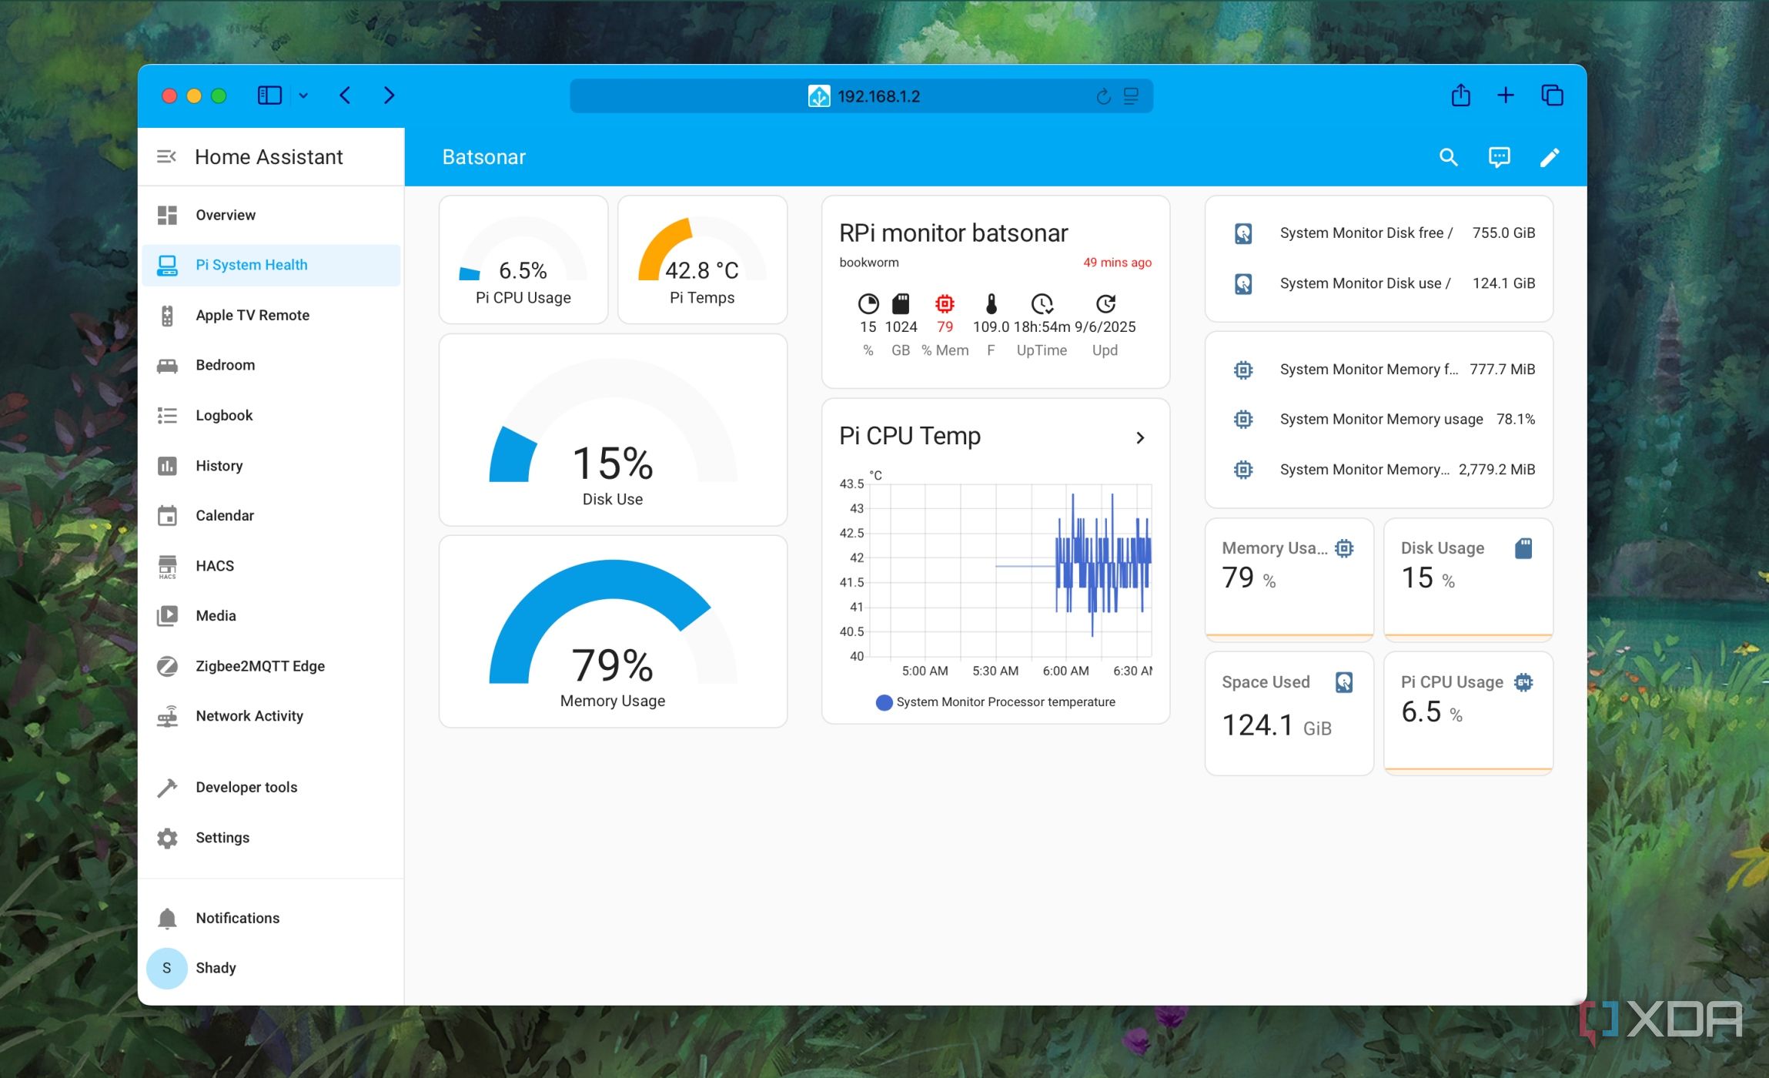1769x1078 pixels.
Task: Open the Assist chat icon
Action: tap(1499, 157)
